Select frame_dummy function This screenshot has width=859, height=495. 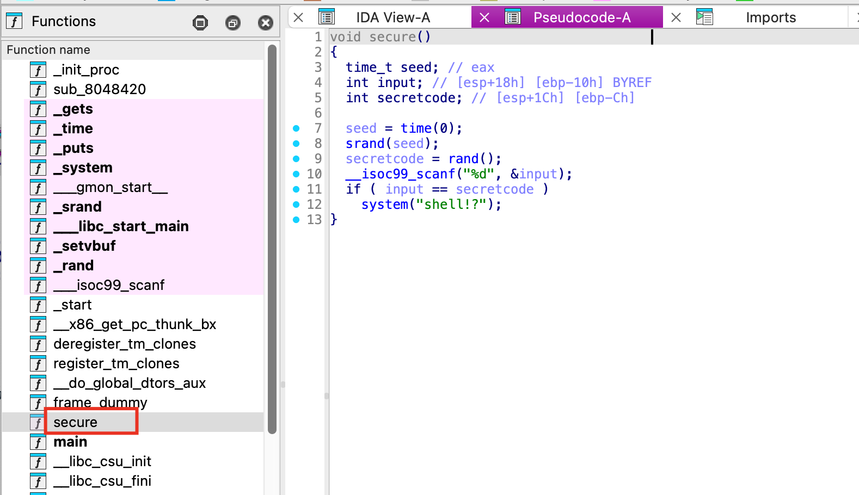pyautogui.click(x=100, y=403)
